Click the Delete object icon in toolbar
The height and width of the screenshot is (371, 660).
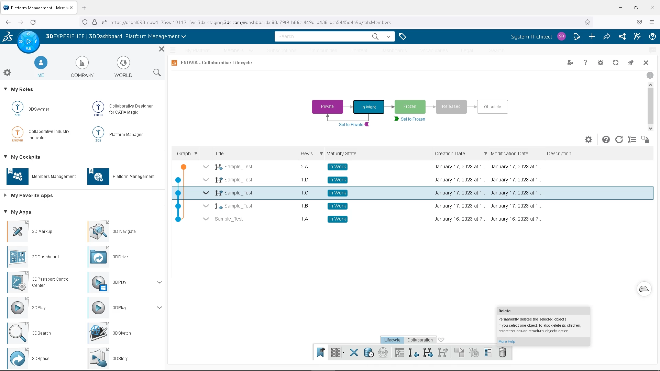click(x=502, y=352)
